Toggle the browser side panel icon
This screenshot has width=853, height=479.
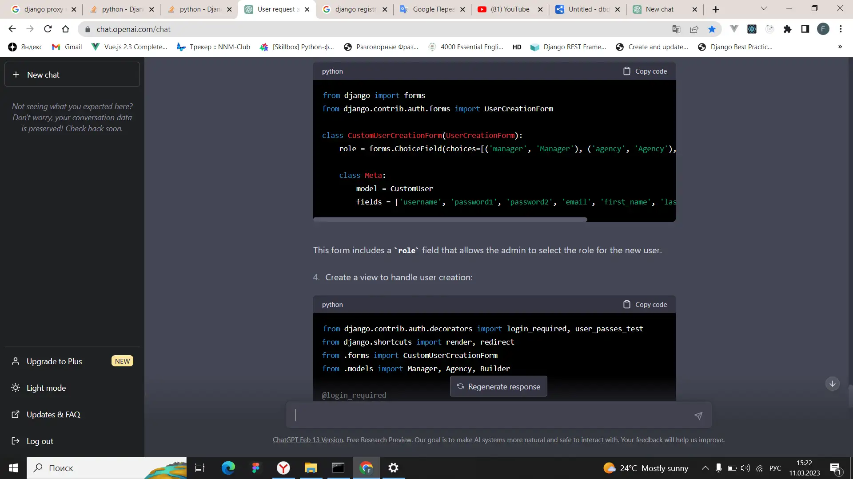point(805,29)
